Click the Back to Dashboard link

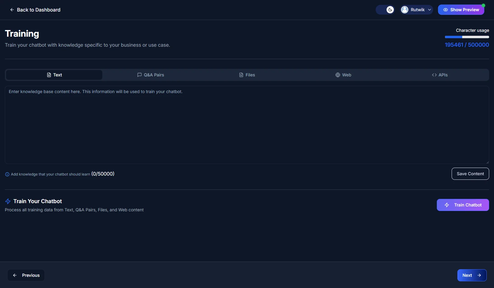38,10
